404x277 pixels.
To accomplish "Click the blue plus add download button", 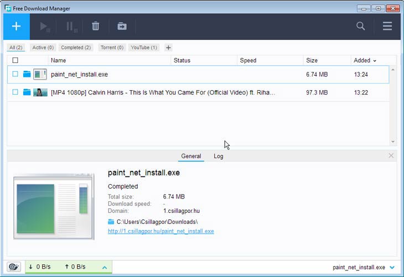I will tap(17, 26).
